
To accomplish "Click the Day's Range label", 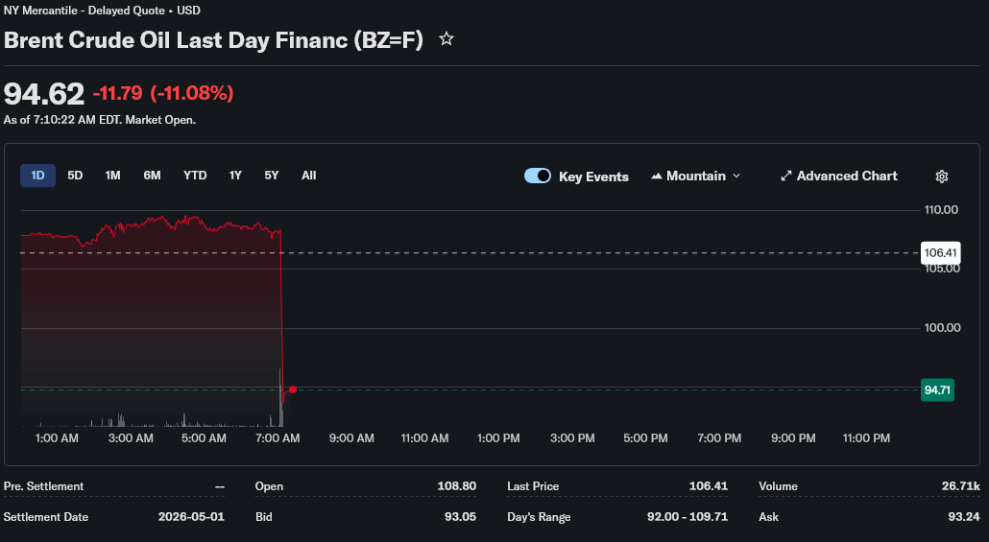I will [x=539, y=517].
